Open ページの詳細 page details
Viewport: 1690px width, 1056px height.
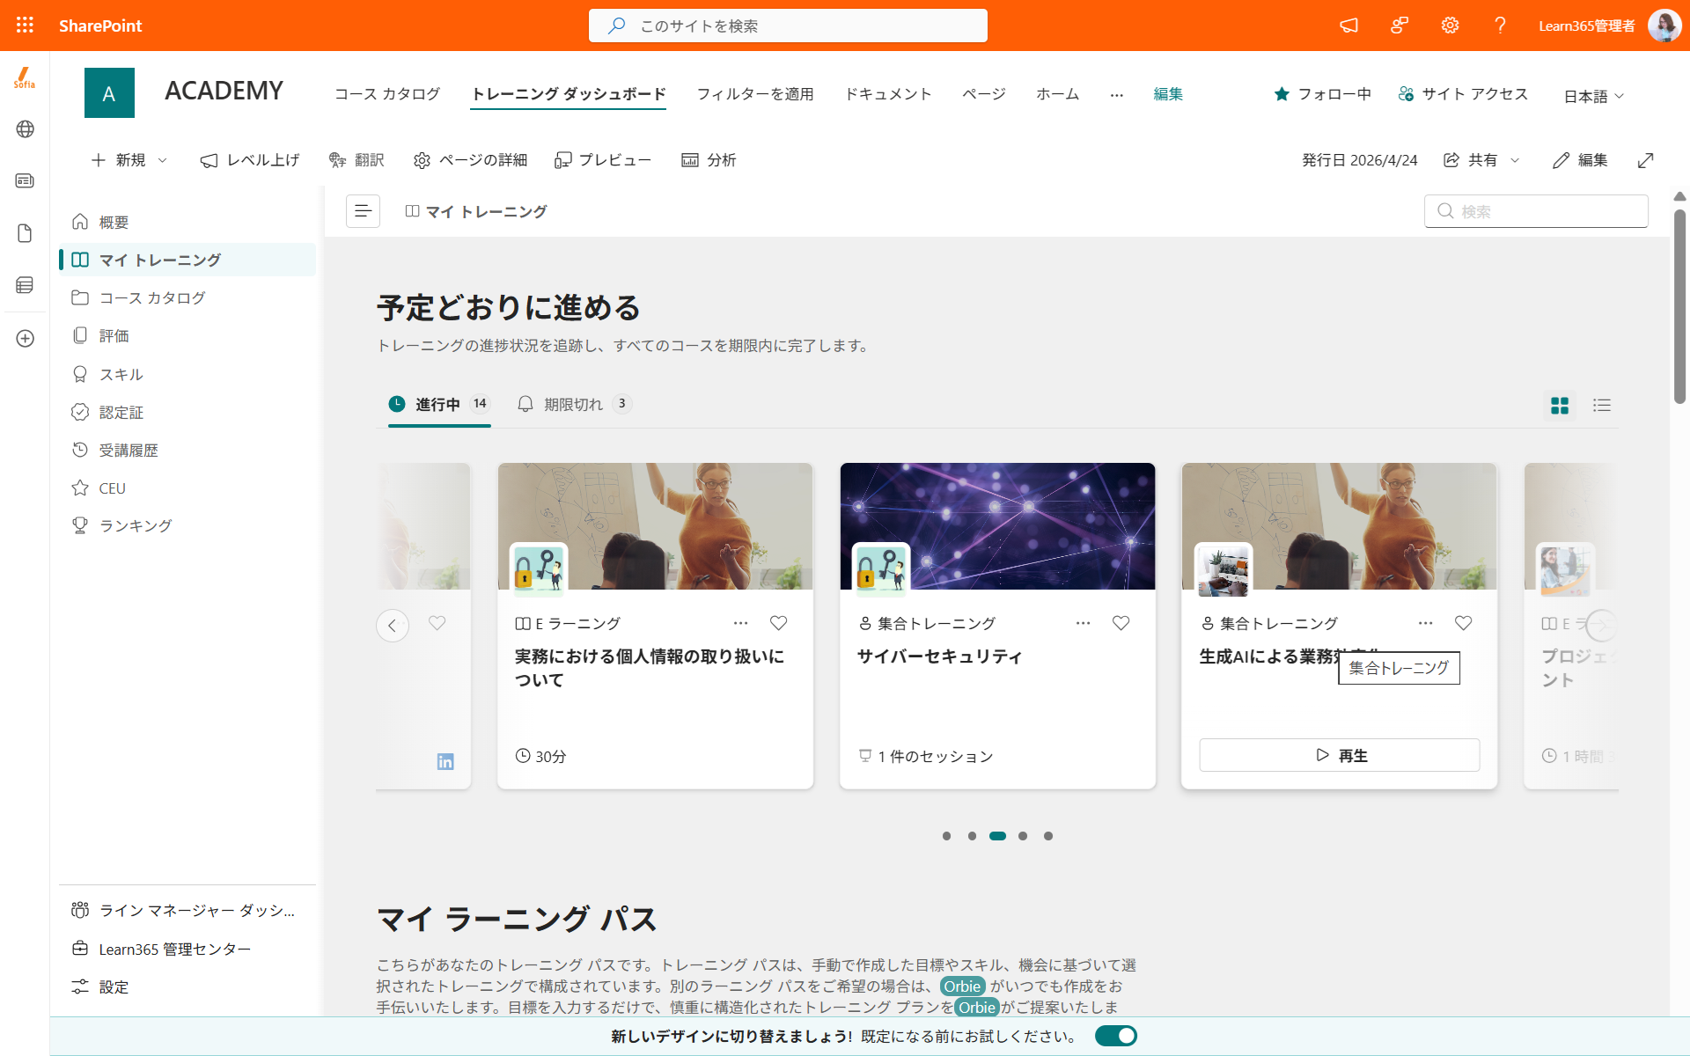pyautogui.click(x=470, y=160)
